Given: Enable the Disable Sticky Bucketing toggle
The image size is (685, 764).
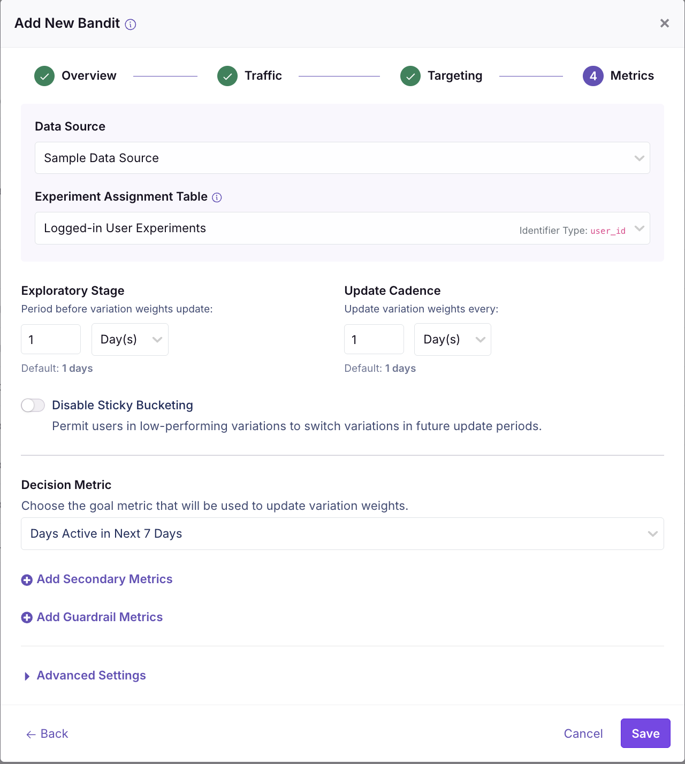Looking at the screenshot, I should [x=33, y=405].
